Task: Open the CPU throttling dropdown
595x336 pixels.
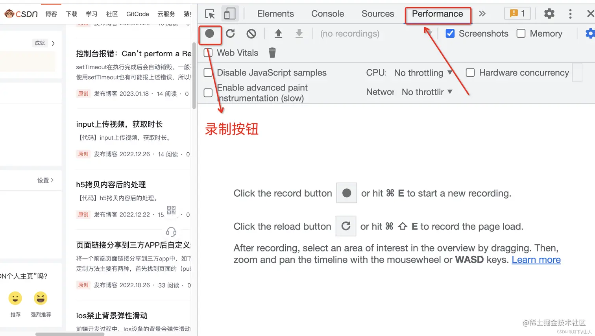Action: tap(423, 73)
